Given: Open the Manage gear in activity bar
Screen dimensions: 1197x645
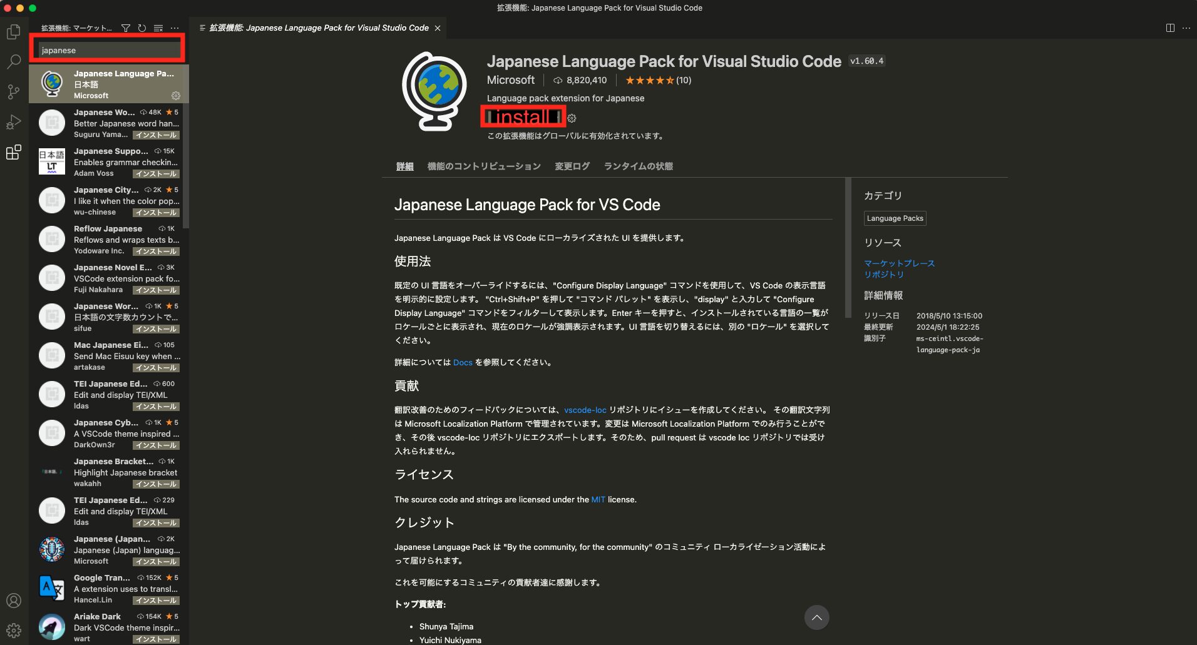Looking at the screenshot, I should pos(14,630).
